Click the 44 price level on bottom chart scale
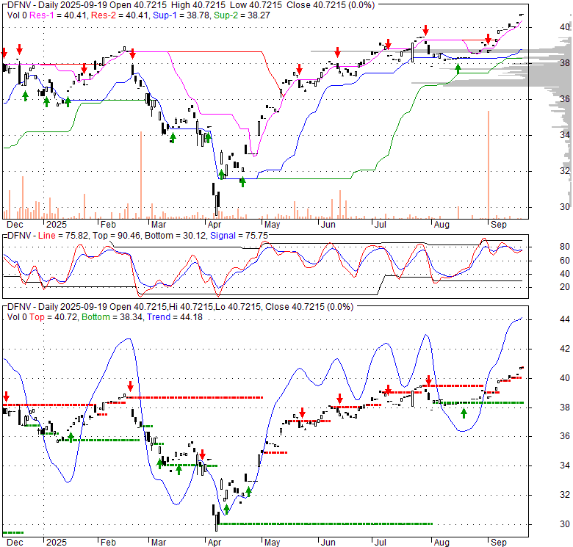Screen dimensions: 573x547 [x=545, y=320]
